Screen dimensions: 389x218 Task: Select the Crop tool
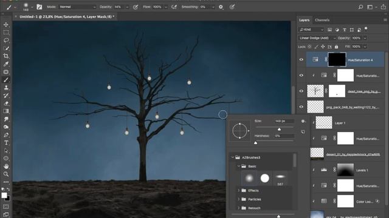coord(6,56)
